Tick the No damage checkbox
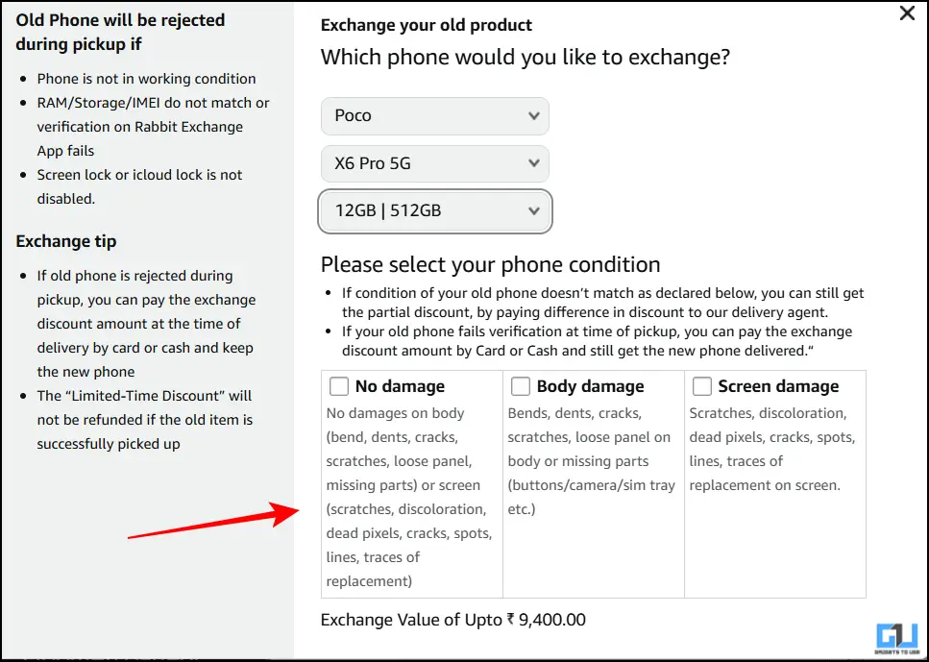The width and height of the screenshot is (929, 662). [x=339, y=386]
